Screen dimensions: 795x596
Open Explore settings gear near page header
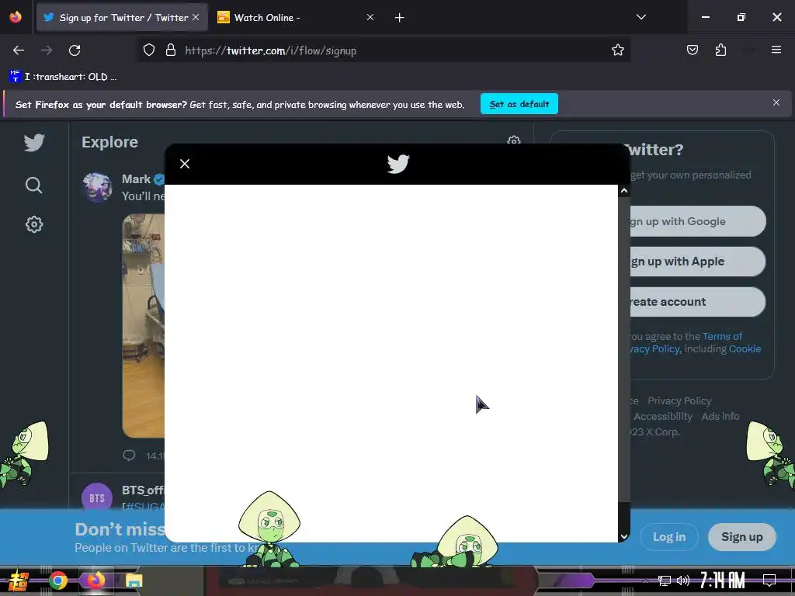(514, 140)
